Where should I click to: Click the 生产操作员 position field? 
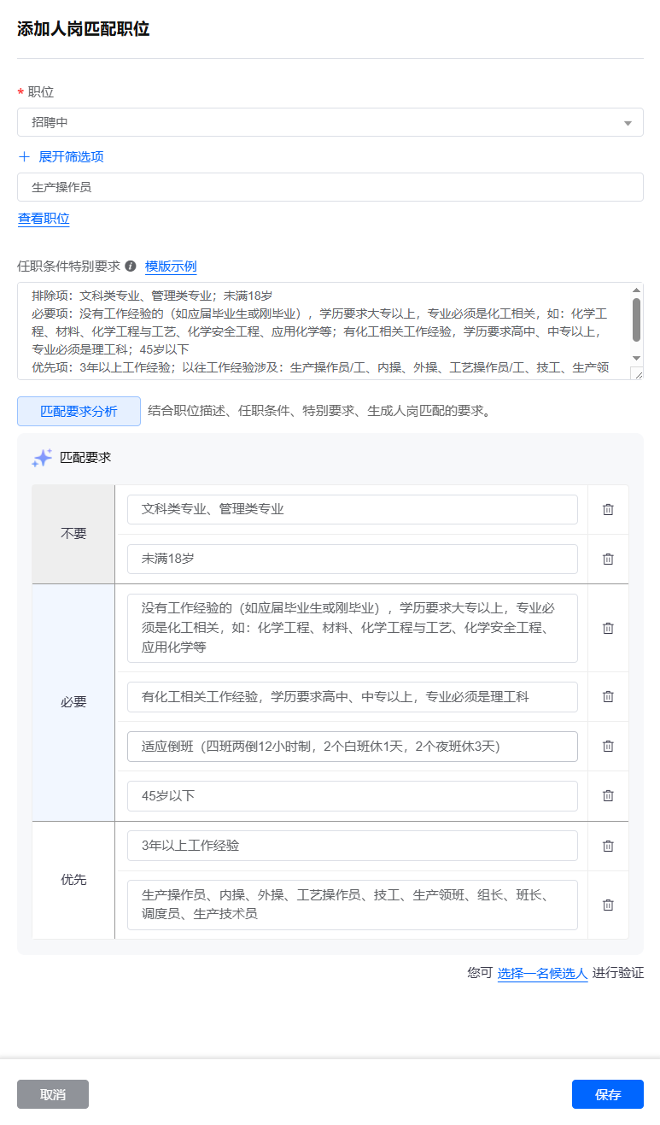click(x=330, y=187)
